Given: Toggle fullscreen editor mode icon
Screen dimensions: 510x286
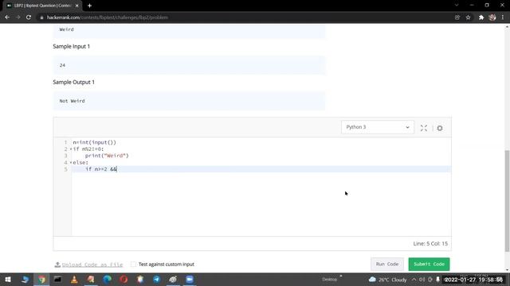Looking at the screenshot, I should point(423,128).
